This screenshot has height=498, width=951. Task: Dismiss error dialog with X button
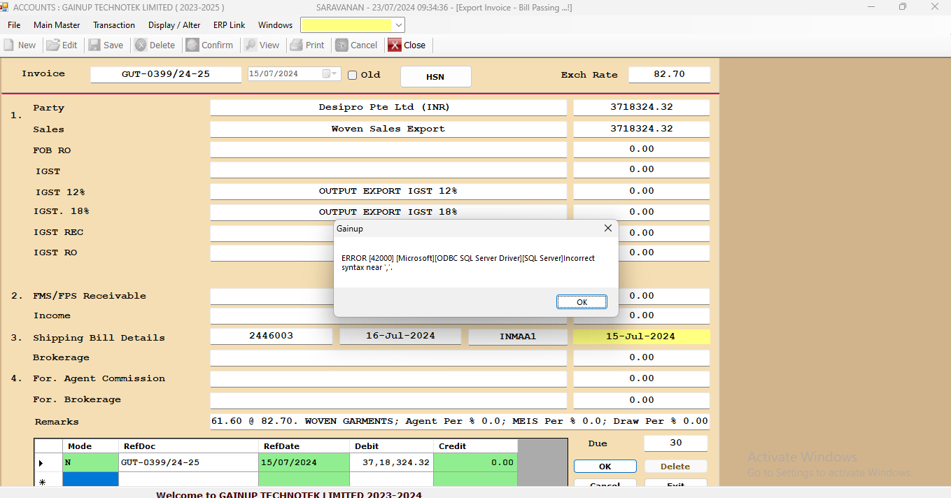pyautogui.click(x=607, y=228)
